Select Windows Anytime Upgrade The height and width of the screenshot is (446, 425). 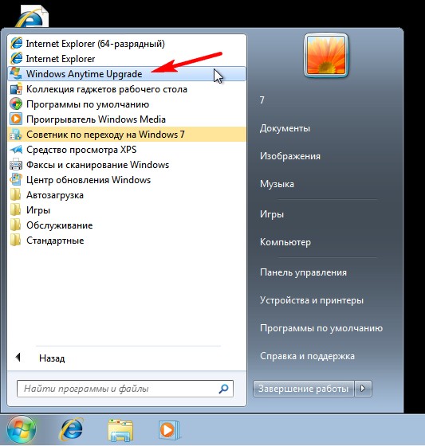point(127,73)
